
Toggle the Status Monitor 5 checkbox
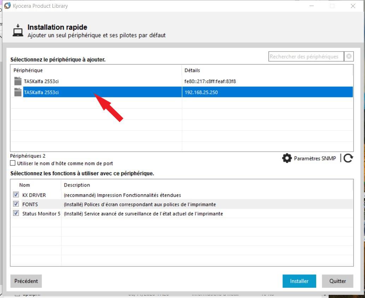pyautogui.click(x=16, y=213)
